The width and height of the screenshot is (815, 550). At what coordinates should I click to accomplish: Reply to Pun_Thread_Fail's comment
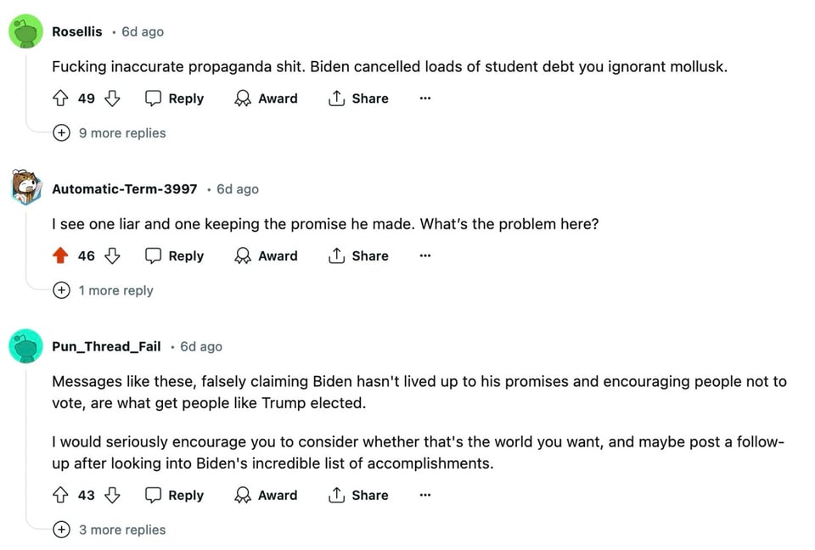click(175, 496)
